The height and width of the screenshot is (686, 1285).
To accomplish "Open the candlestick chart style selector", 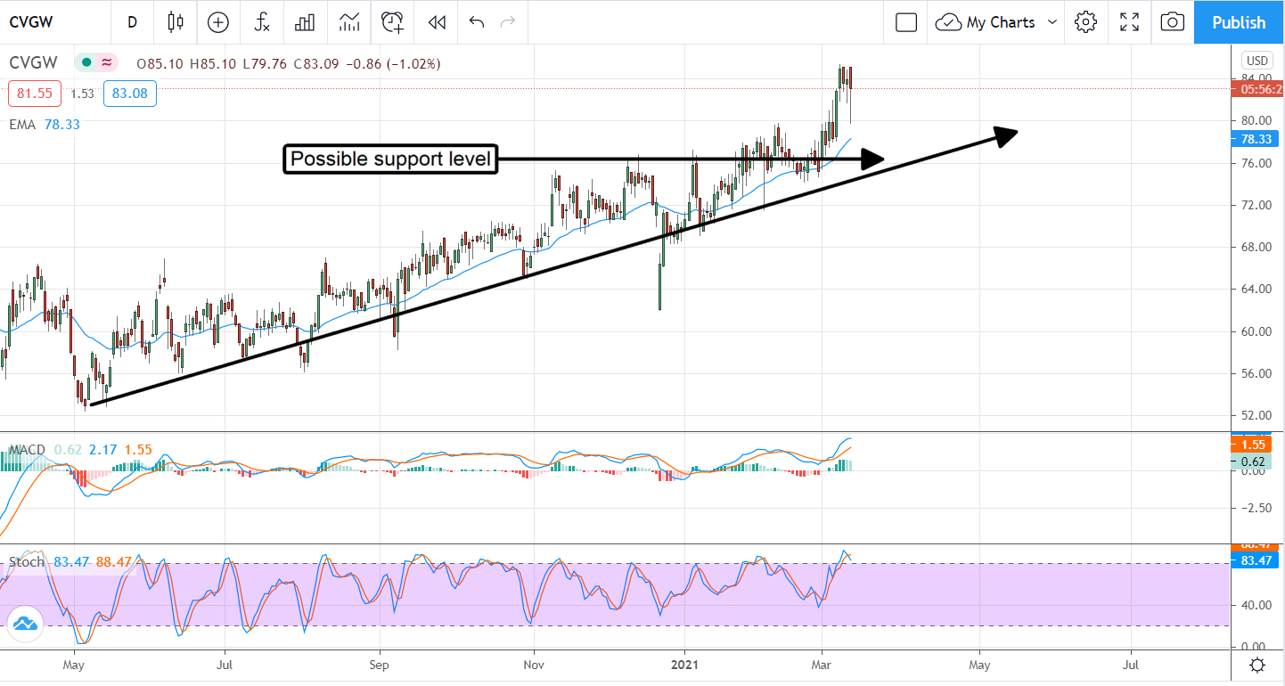I will point(176,22).
